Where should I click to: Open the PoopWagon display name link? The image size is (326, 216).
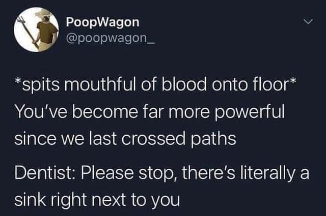pyautogui.click(x=103, y=22)
